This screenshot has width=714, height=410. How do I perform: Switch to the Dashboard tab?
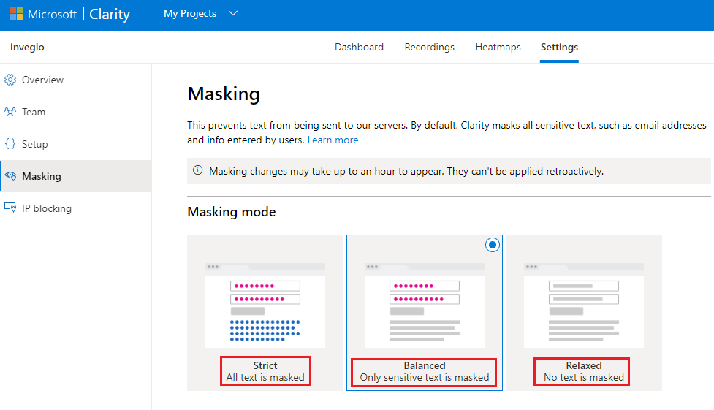(x=360, y=47)
